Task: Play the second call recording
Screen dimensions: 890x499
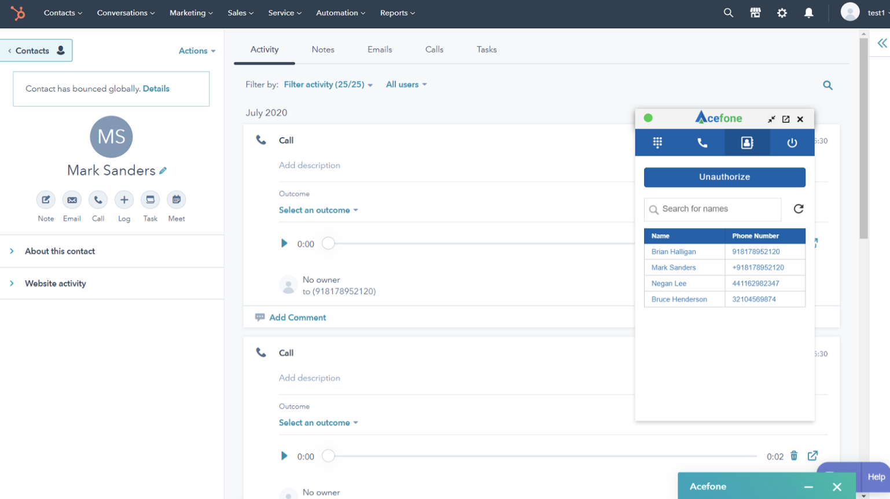Action: tap(284, 456)
